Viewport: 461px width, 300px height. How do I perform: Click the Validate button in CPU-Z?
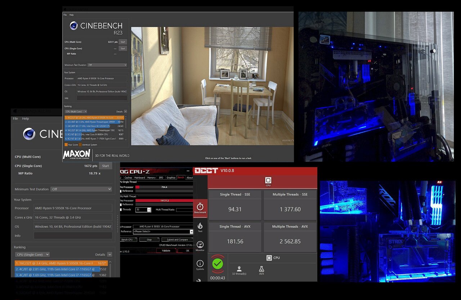pos(166,250)
